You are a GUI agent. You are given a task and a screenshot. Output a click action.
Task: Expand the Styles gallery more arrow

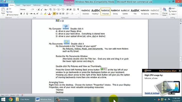click(x=161, y=14)
